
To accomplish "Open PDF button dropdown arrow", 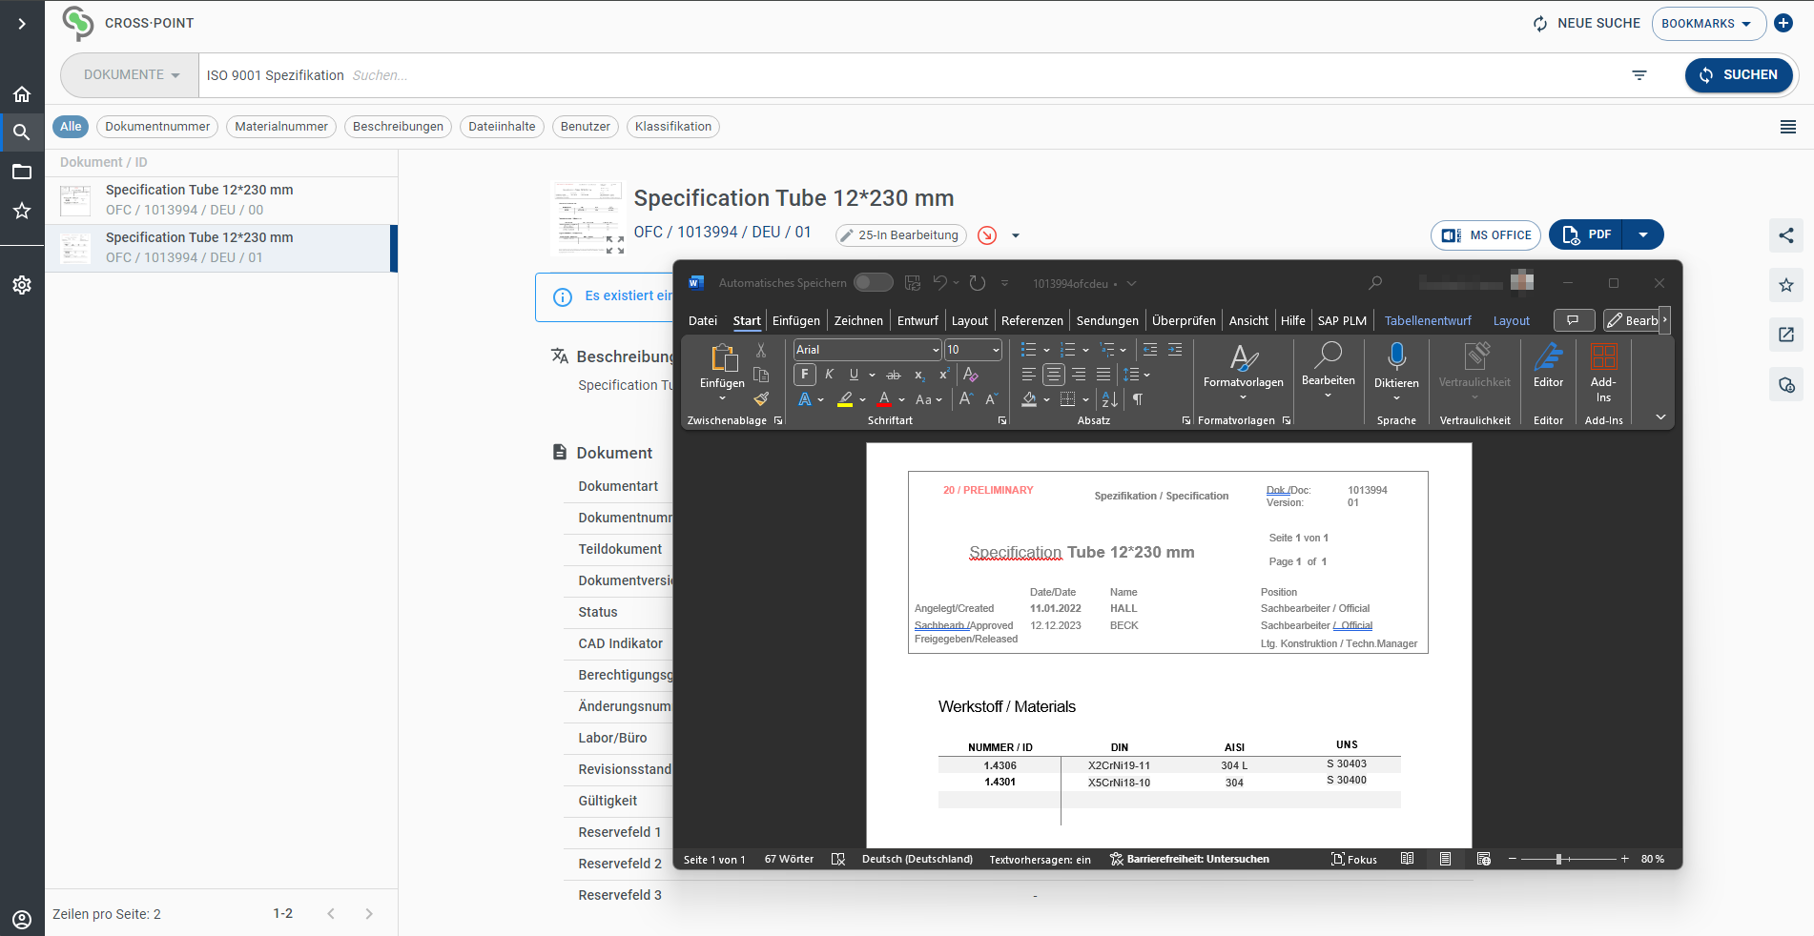I will pos(1643,234).
